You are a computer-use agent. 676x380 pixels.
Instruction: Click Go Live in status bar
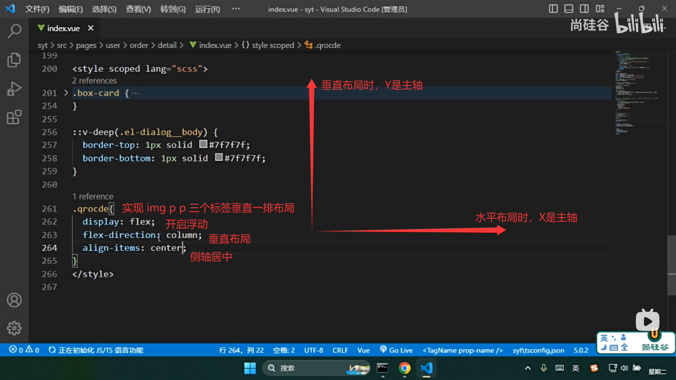click(x=396, y=350)
